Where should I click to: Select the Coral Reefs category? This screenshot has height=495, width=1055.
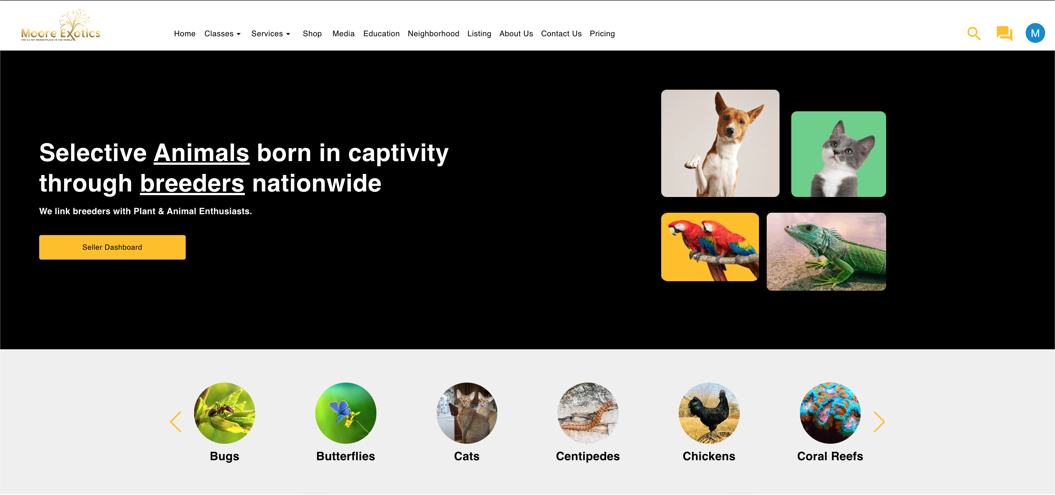coord(830,422)
